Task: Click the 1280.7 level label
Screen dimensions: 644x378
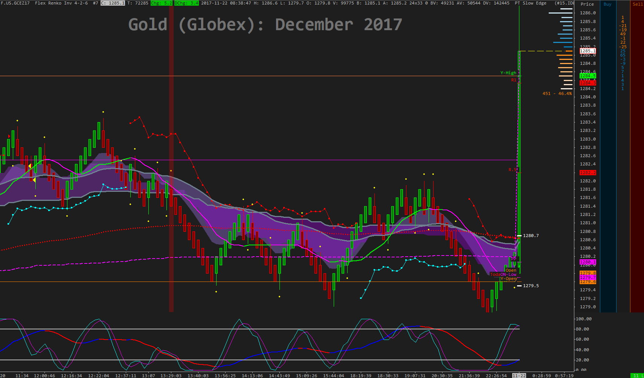Action: pyautogui.click(x=531, y=236)
